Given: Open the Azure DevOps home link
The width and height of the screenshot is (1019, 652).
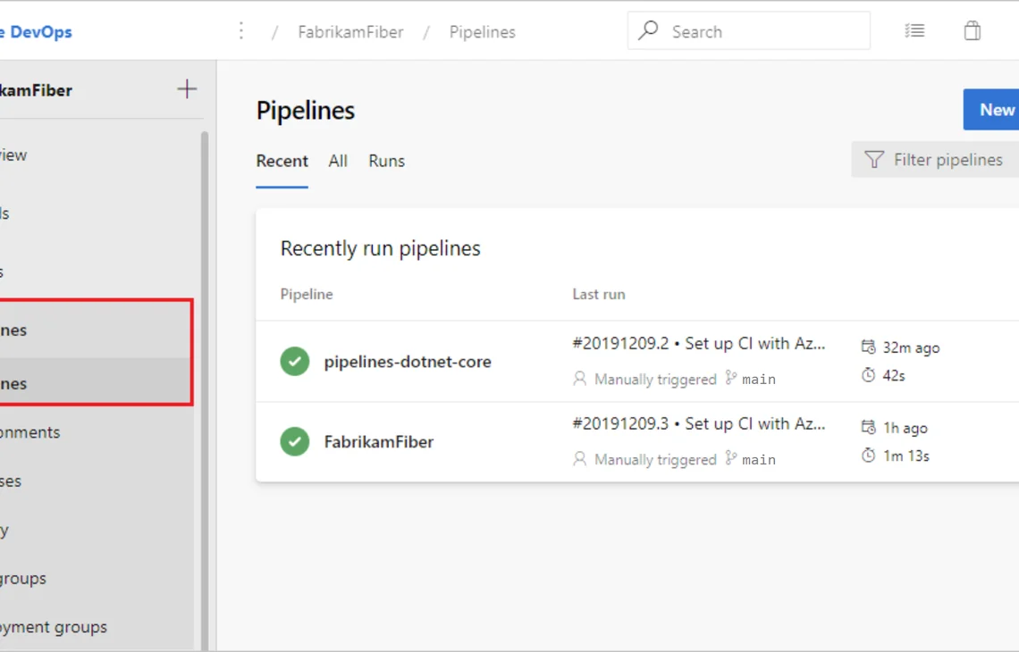Looking at the screenshot, I should [x=36, y=32].
